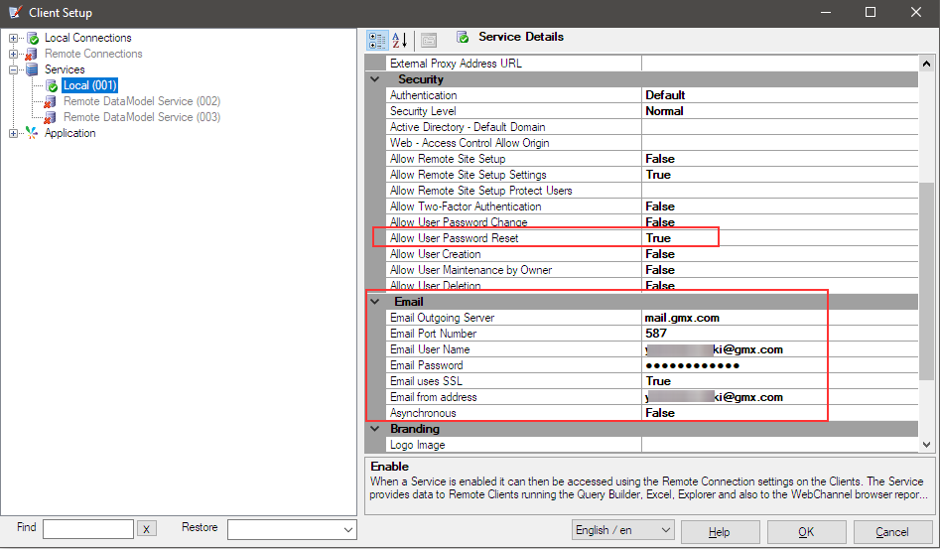Select Local (001) service
Screen dimensions: 940x549
click(90, 85)
